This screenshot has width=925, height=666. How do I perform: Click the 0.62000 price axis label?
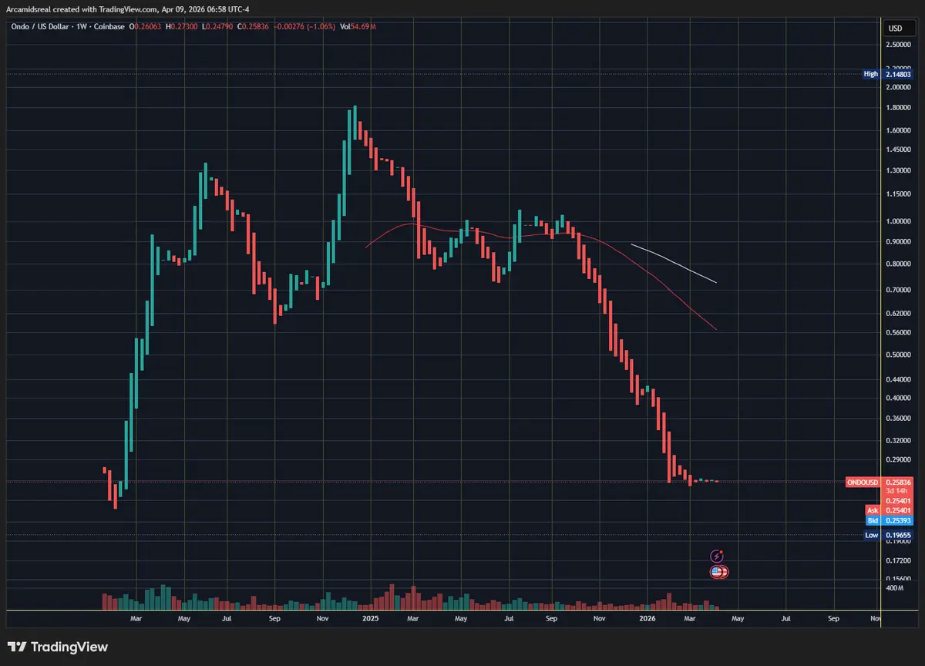pyautogui.click(x=899, y=314)
